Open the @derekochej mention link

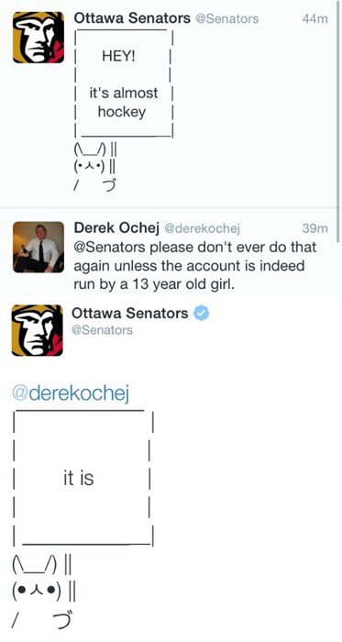pos(72,393)
